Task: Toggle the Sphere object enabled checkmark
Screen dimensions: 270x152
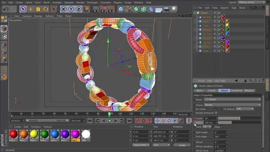Action: (x=219, y=30)
